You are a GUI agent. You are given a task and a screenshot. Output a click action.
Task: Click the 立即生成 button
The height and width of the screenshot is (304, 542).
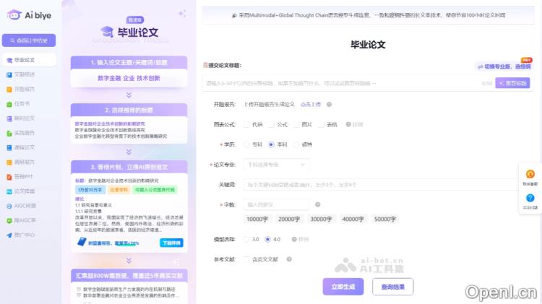(343, 287)
